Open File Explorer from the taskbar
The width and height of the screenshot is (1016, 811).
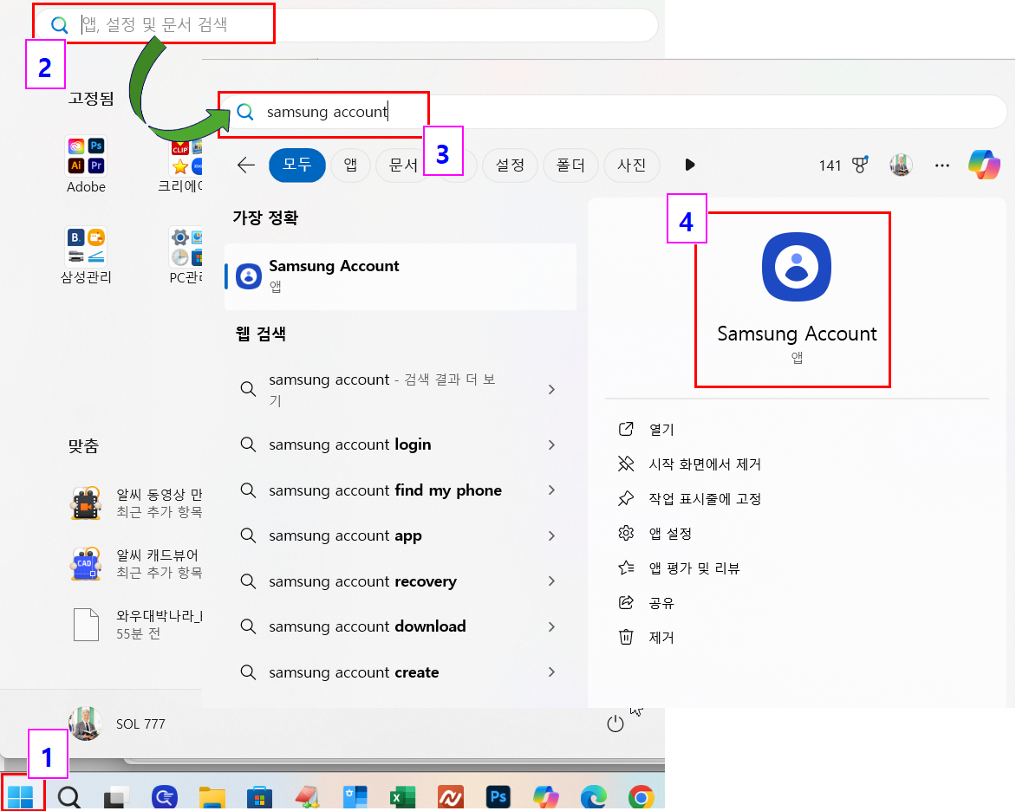coord(212,797)
